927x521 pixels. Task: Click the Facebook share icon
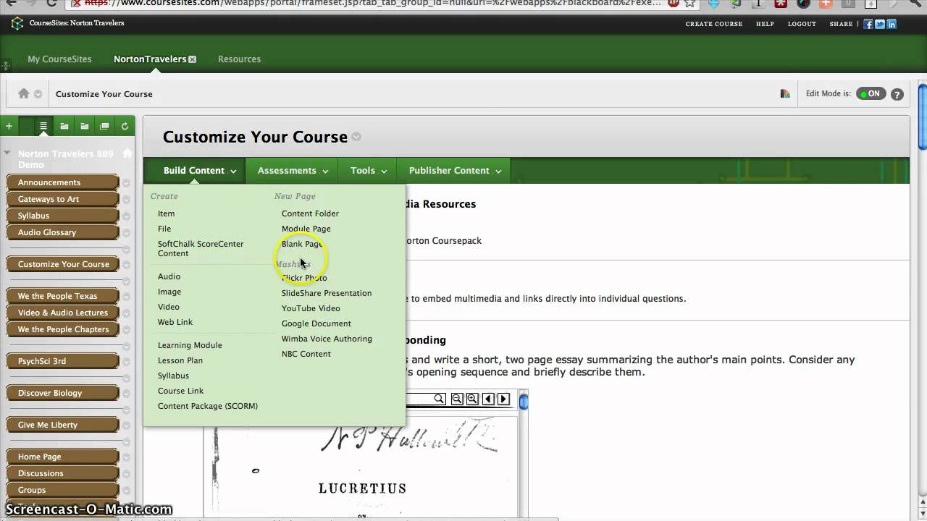[868, 24]
